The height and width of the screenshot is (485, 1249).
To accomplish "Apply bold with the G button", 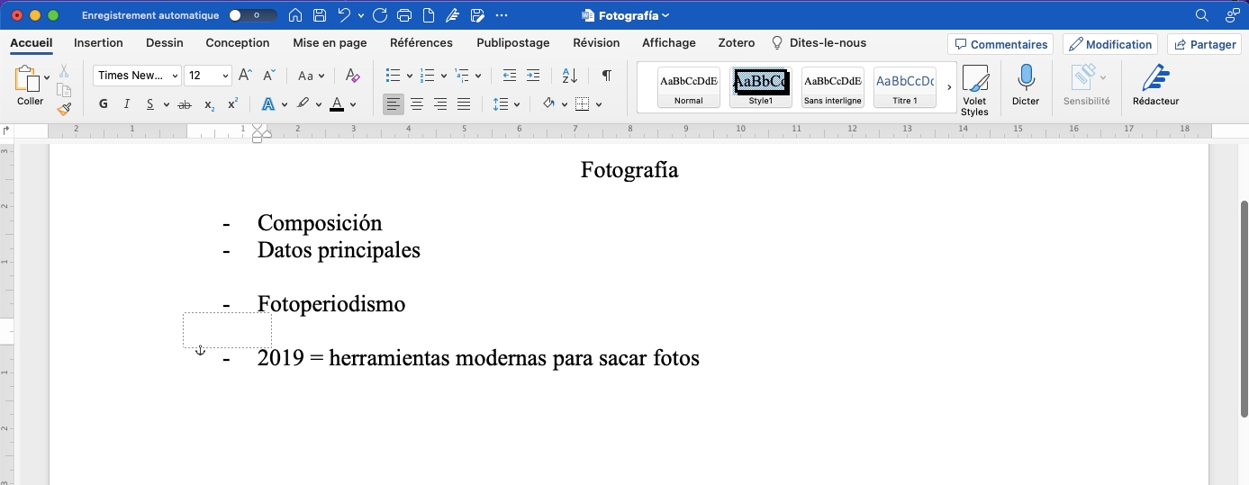I will point(104,104).
